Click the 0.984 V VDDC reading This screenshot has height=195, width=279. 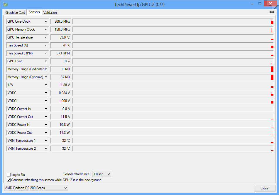pyautogui.click(x=61, y=93)
